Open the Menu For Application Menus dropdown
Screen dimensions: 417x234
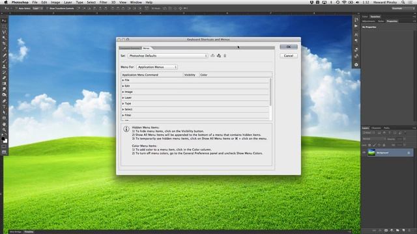157,67
